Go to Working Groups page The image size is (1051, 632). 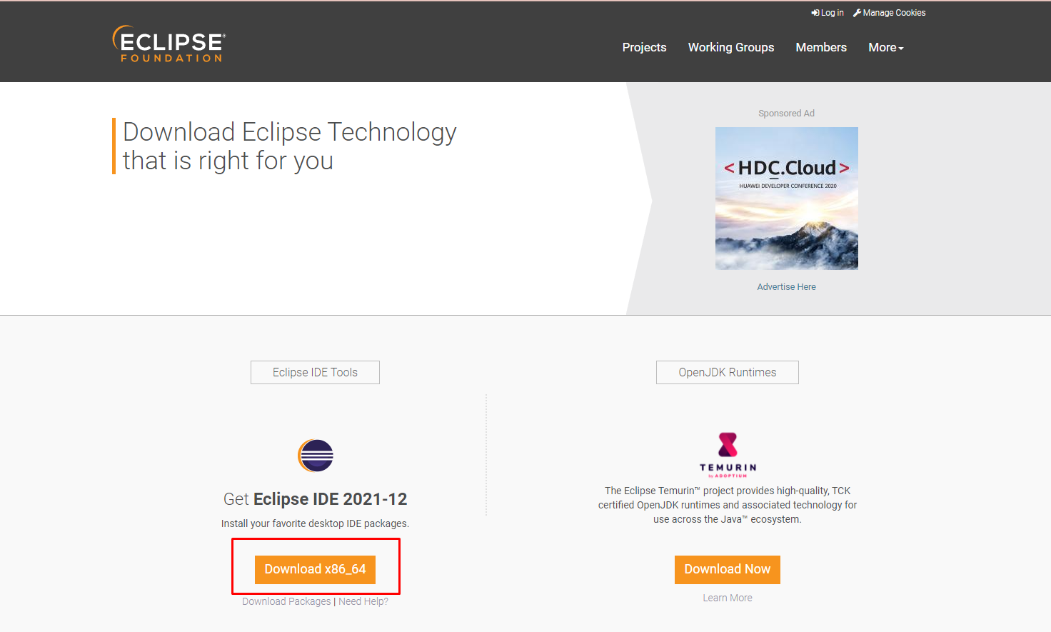pyautogui.click(x=731, y=47)
